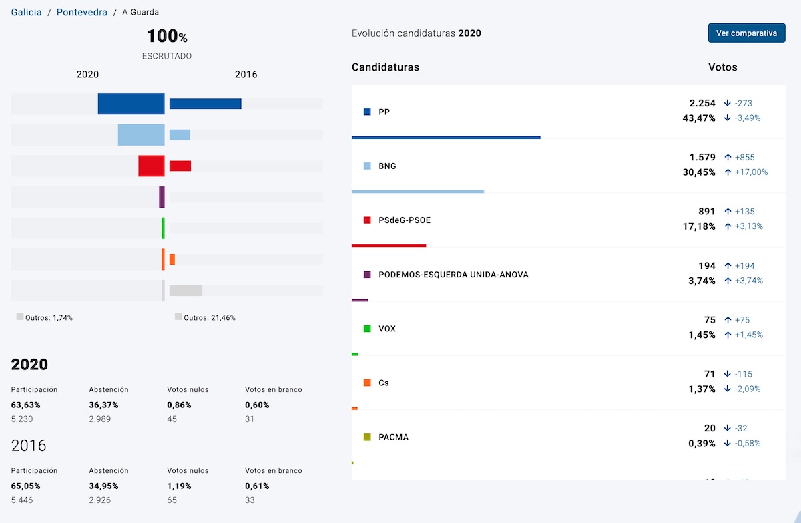This screenshot has width=801, height=523.
Task: Open the Pontevedra breadcrumb link
Action: coord(81,12)
